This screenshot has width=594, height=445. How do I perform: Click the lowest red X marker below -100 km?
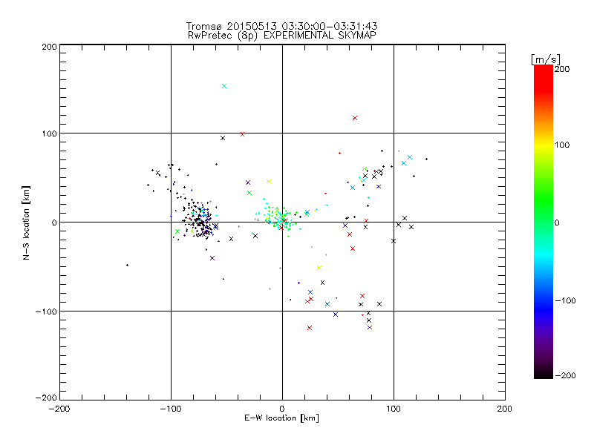(x=310, y=328)
